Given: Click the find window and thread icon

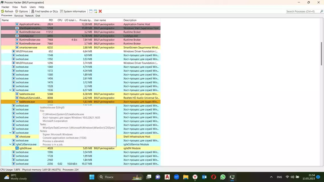Looking at the screenshot, I should (x=95, y=11).
